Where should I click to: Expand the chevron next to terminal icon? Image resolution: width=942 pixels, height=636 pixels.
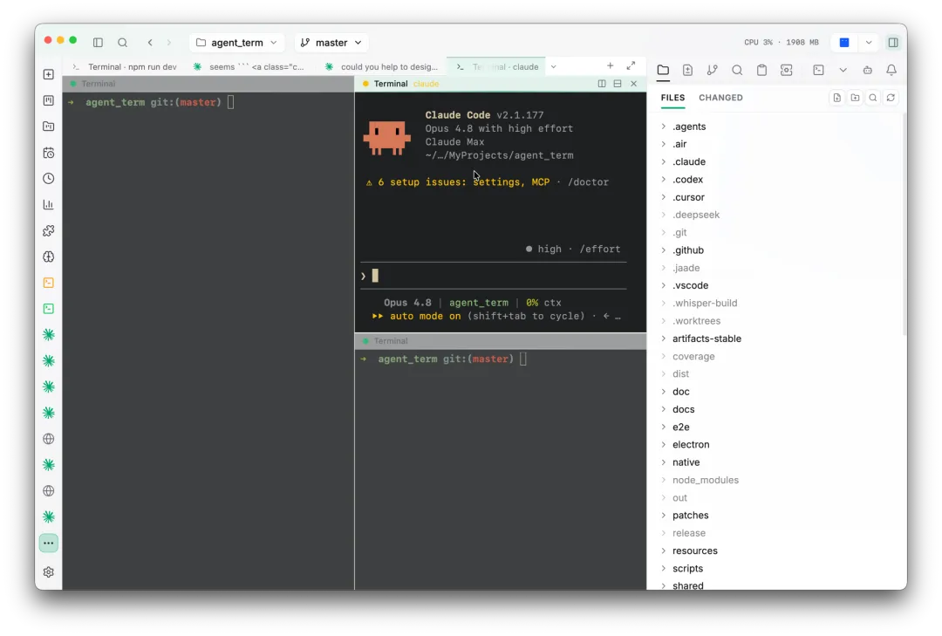click(843, 71)
